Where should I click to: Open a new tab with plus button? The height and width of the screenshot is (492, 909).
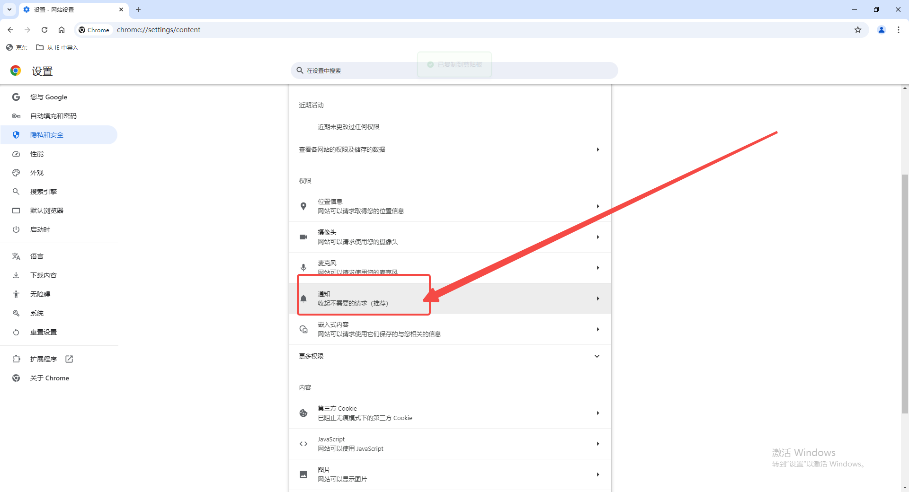(x=138, y=9)
